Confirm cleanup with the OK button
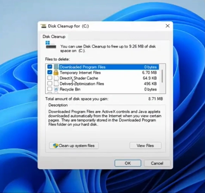Image resolution: width=205 pixels, height=193 pixels. 128,163
